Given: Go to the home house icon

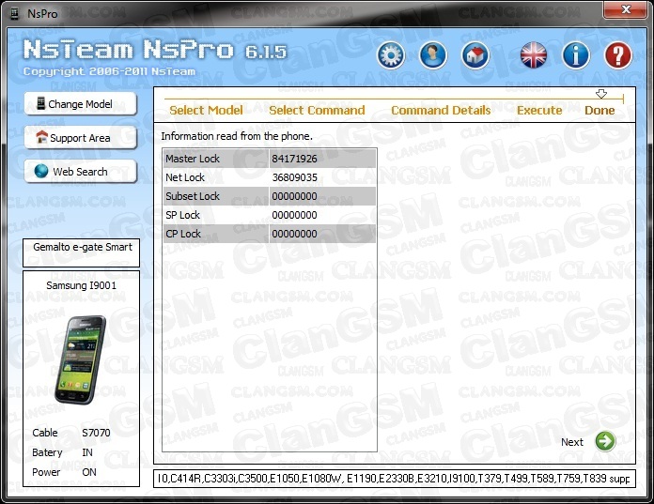Looking at the screenshot, I should pos(475,55).
